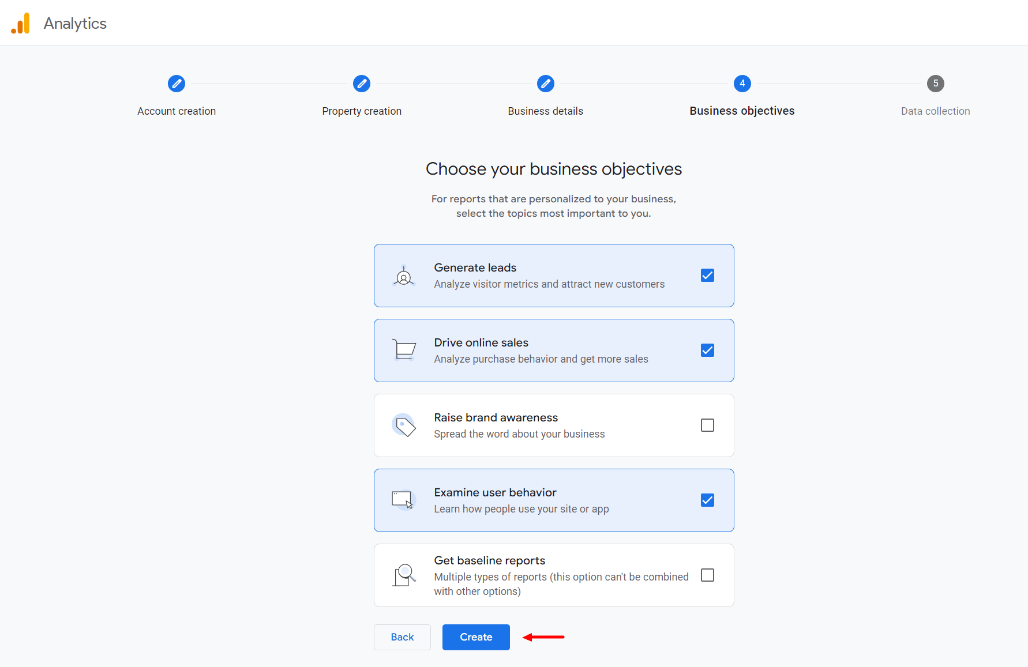1028x667 pixels.
Task: Check the Raise brand awareness checkbox
Action: (x=707, y=425)
